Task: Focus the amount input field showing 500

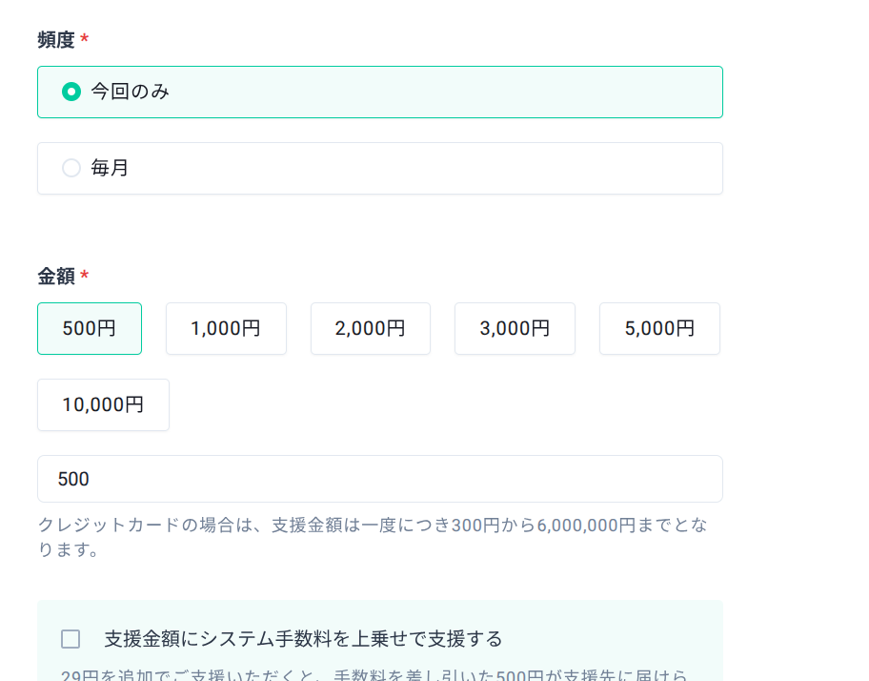Action: click(379, 479)
